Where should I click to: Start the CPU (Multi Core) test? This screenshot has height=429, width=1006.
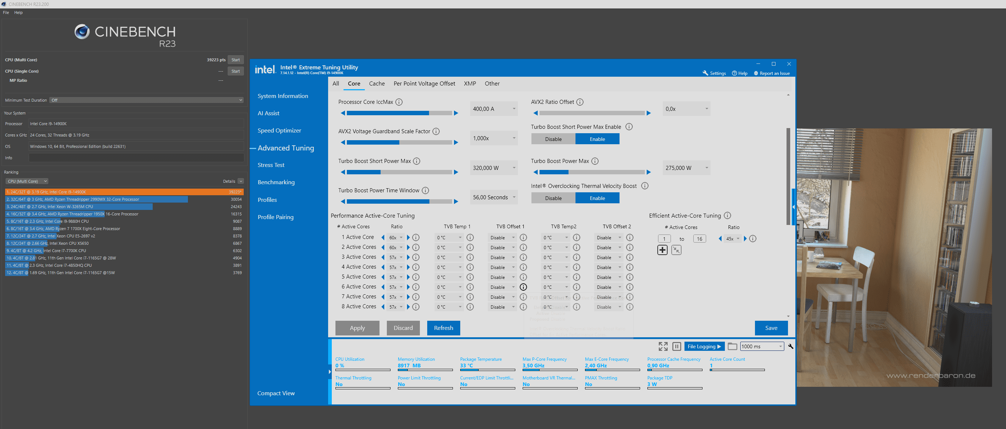pyautogui.click(x=236, y=60)
